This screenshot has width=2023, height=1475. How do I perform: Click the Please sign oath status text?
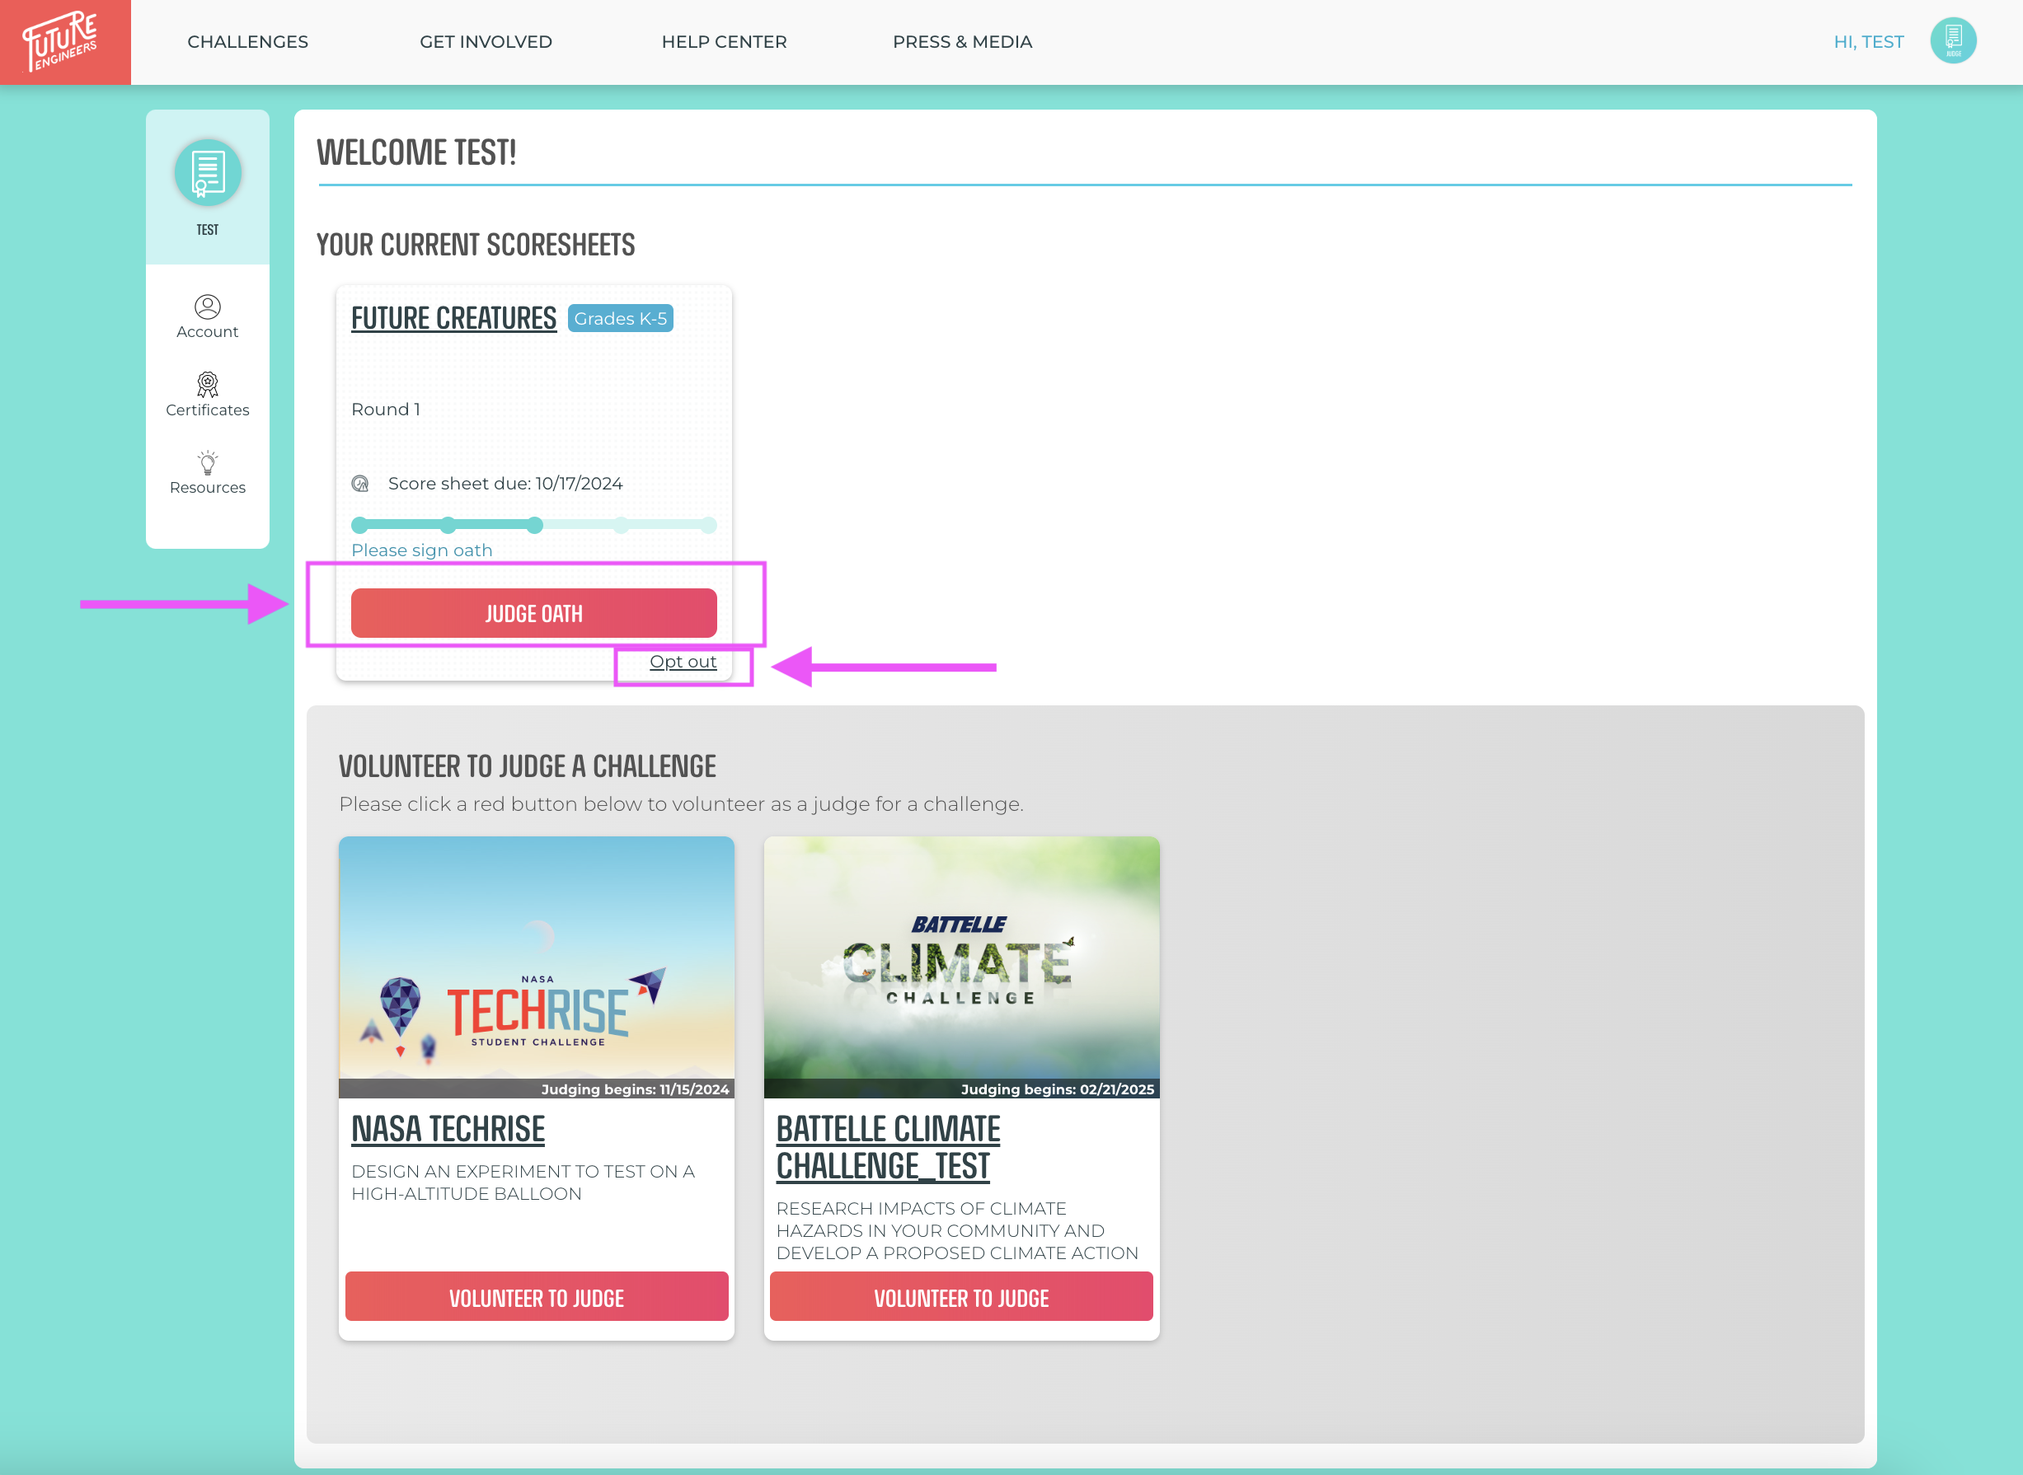421,550
